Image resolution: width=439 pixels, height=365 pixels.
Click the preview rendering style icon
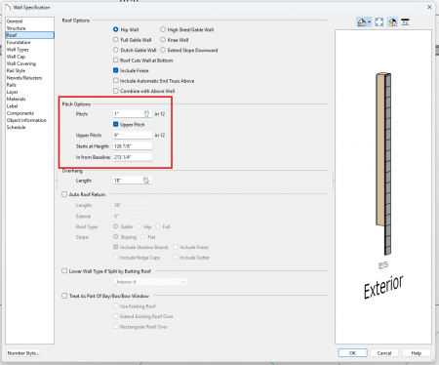362,22
